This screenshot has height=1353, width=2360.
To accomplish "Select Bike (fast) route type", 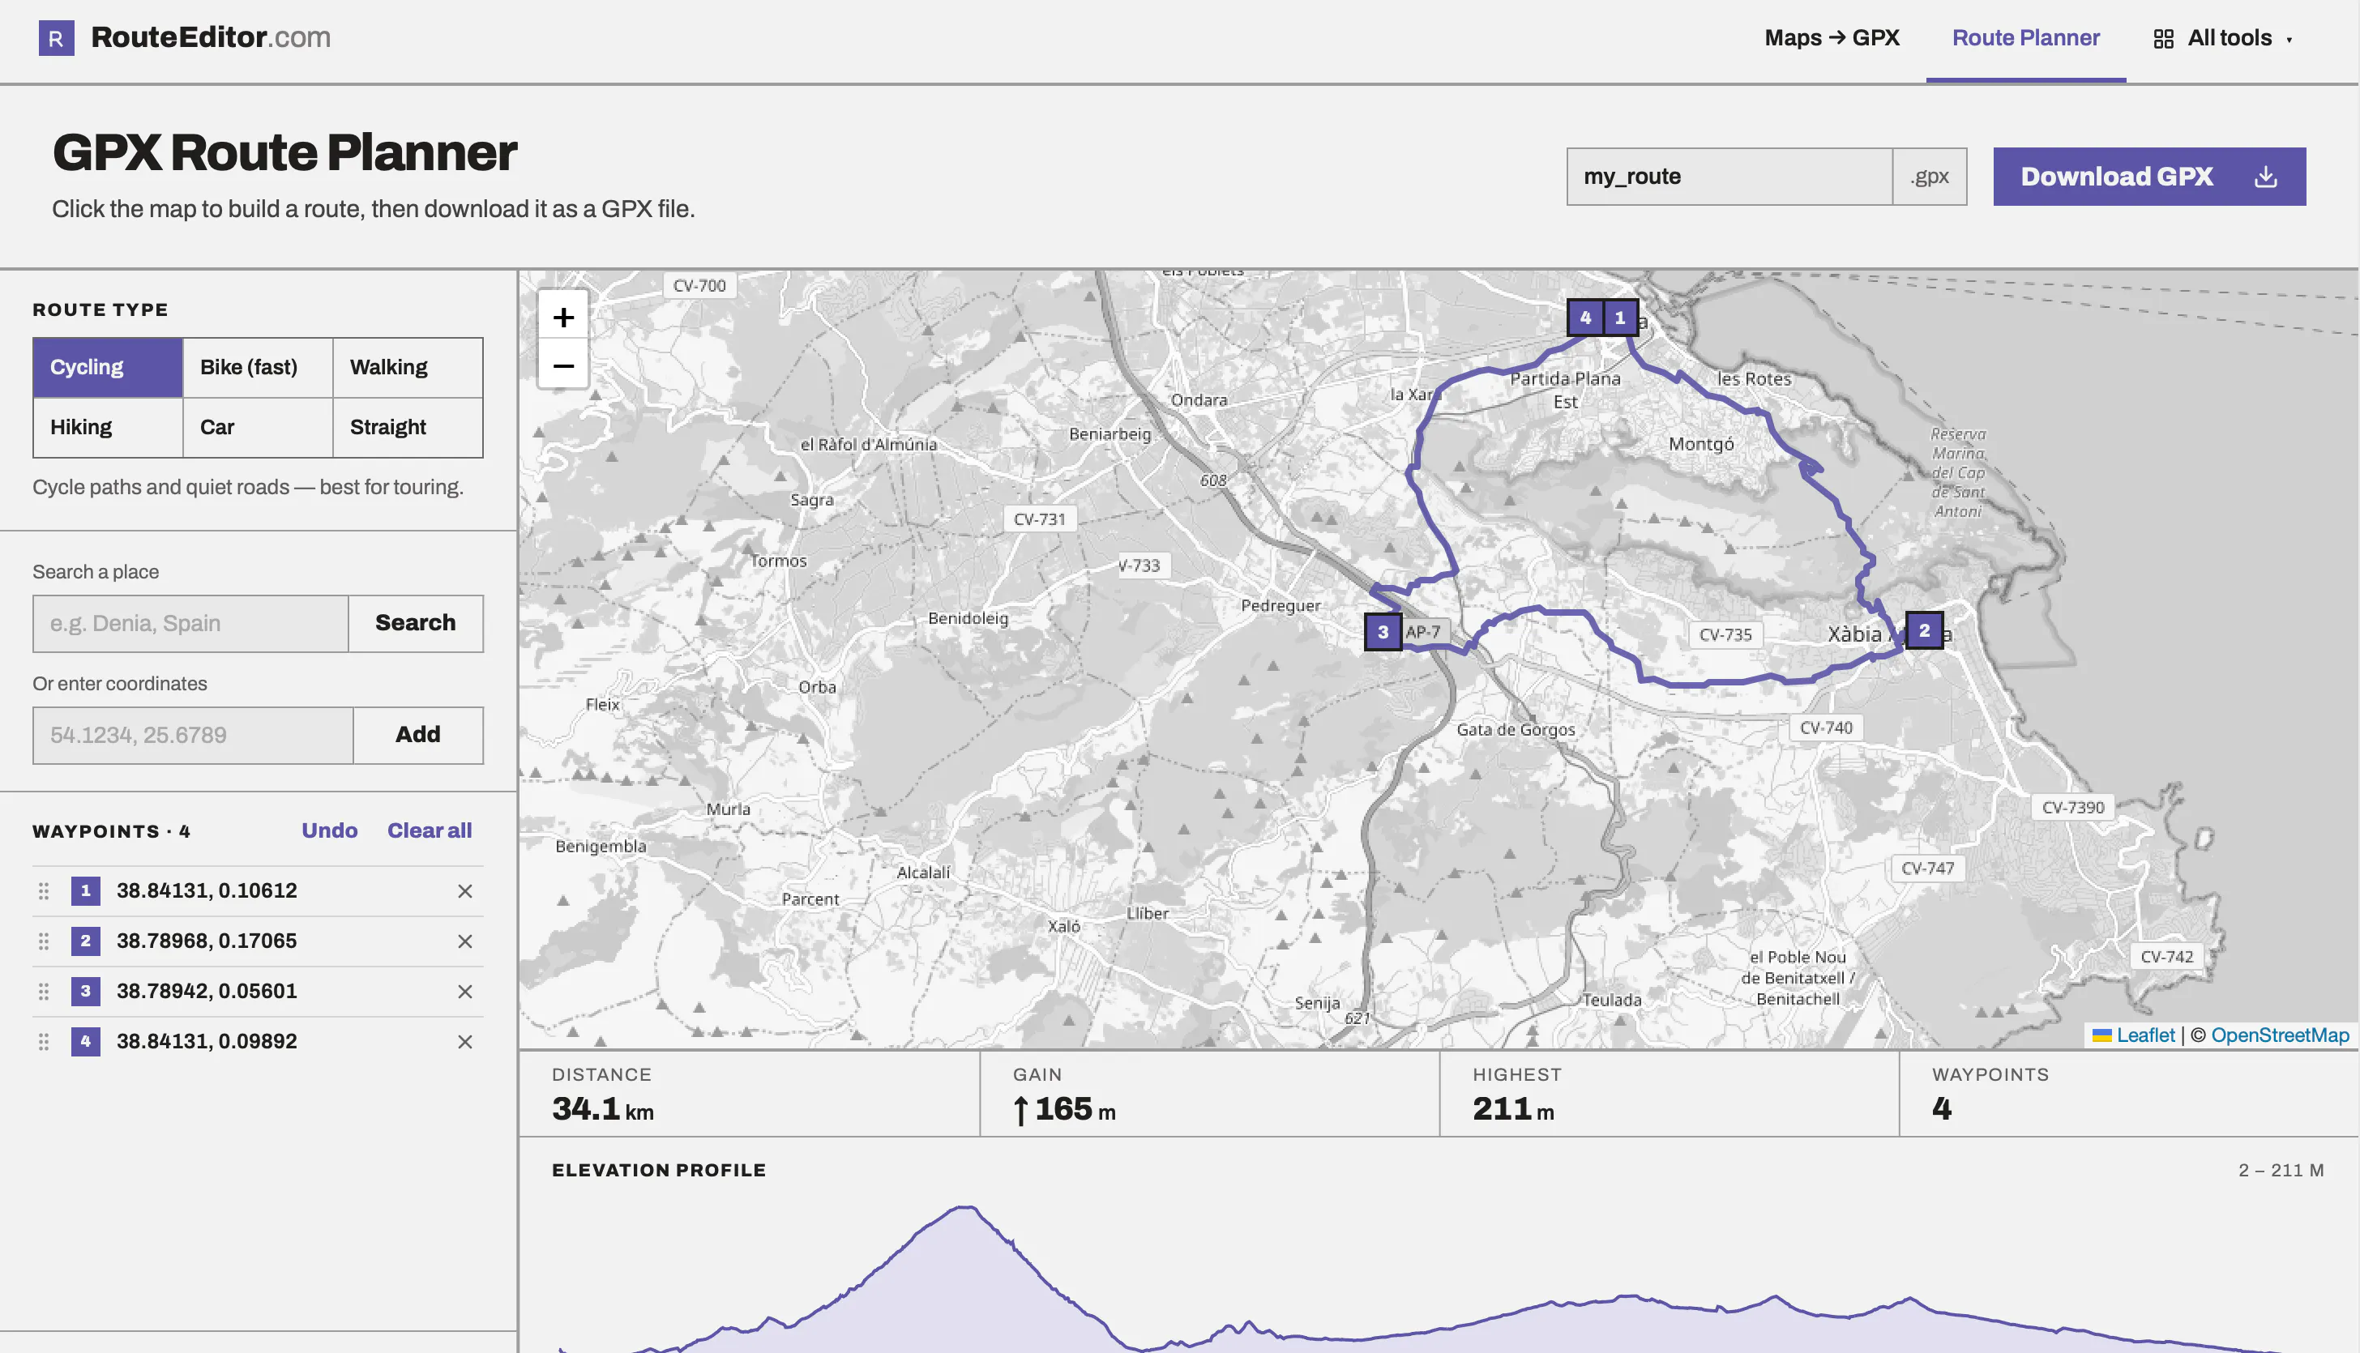I will tap(258, 367).
